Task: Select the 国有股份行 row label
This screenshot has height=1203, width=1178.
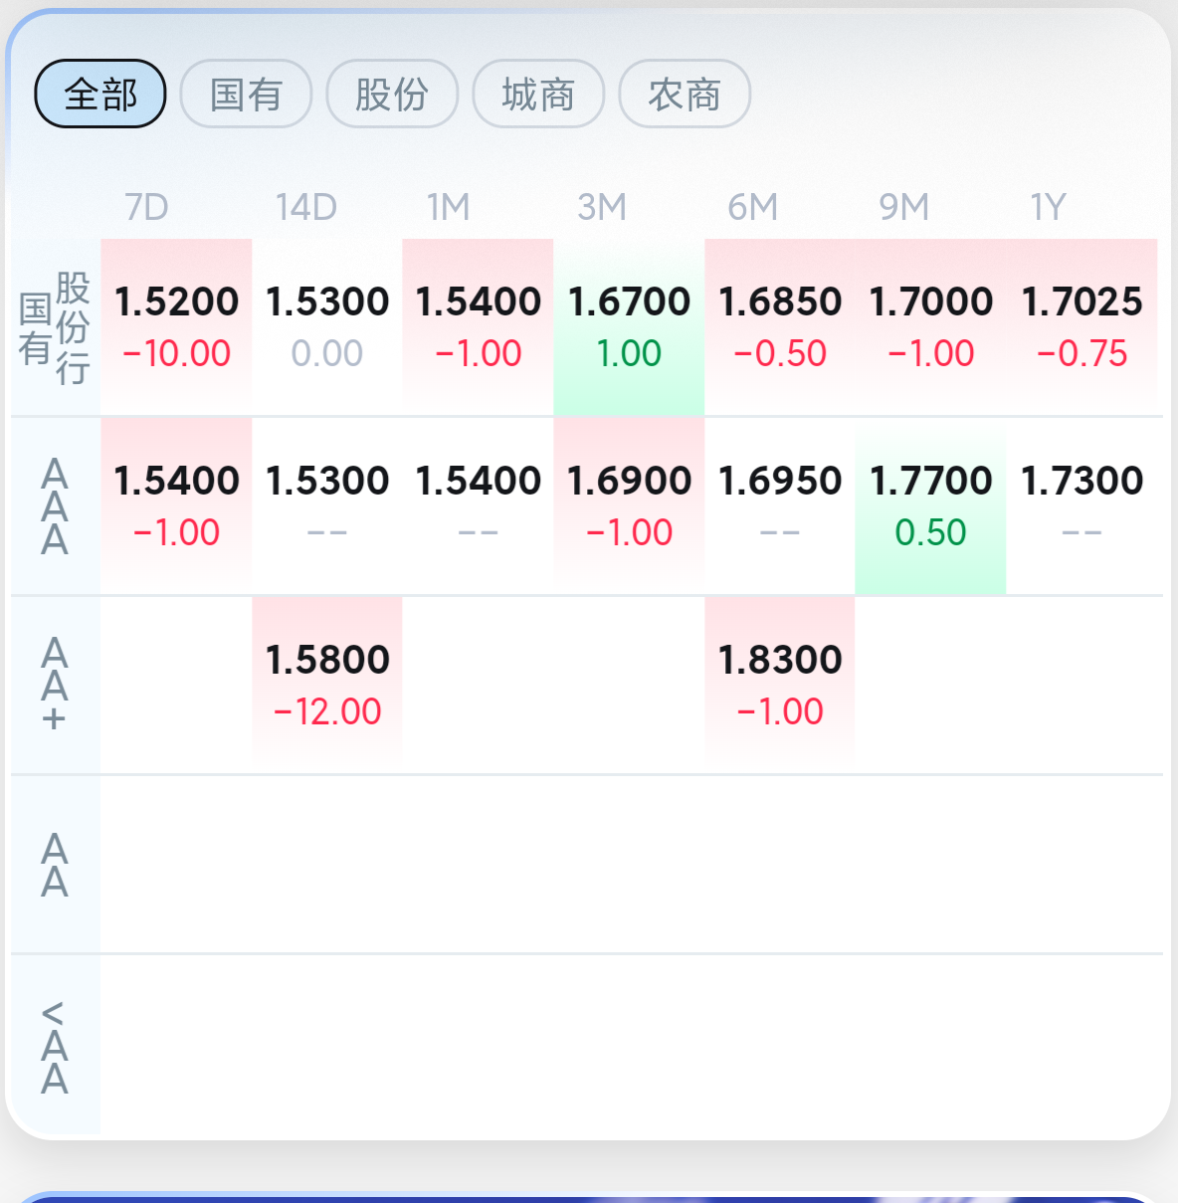Action: click(55, 327)
